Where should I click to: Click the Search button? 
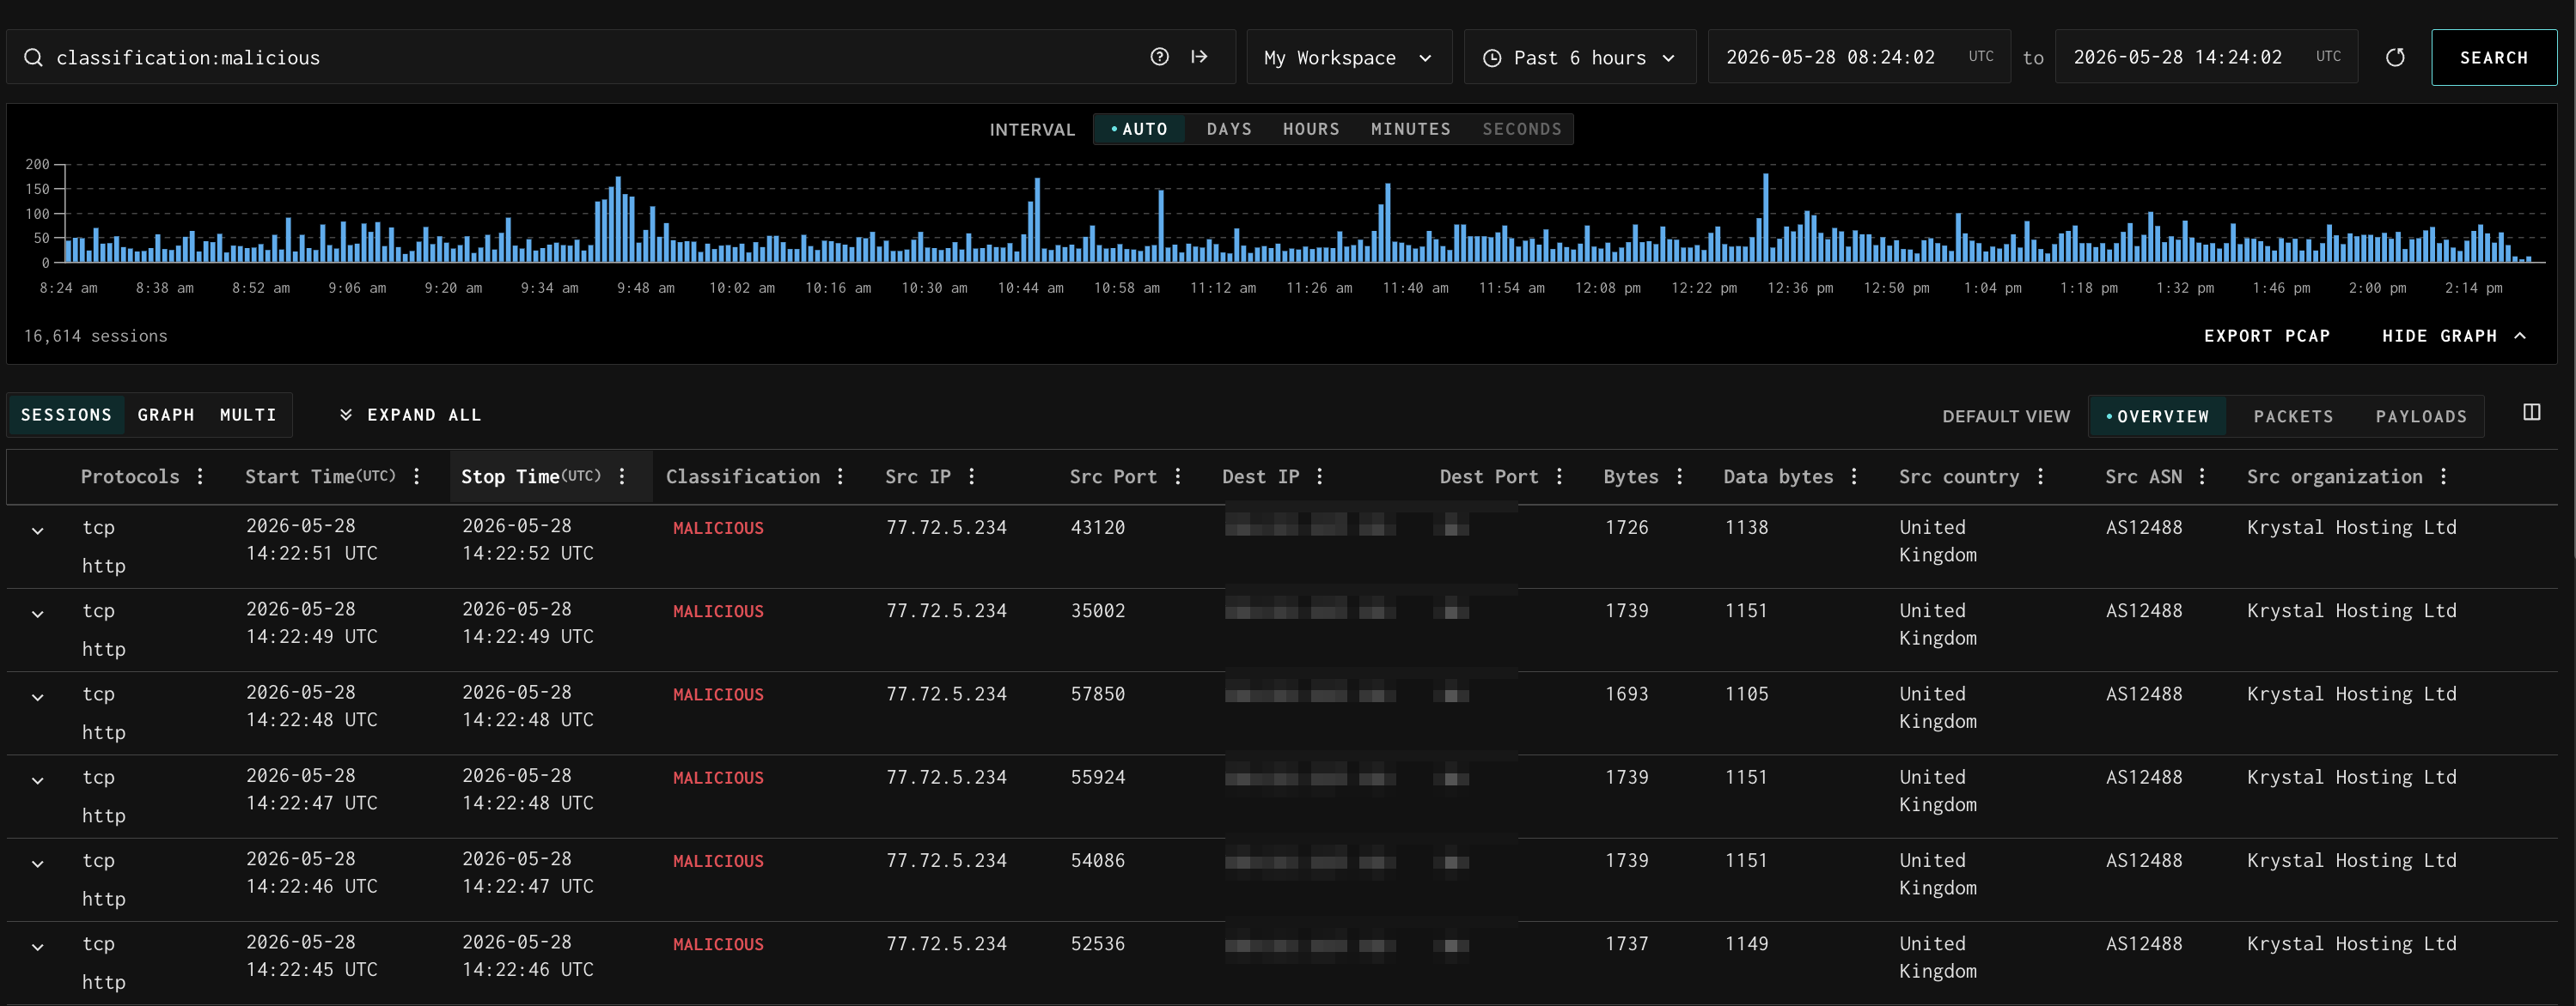[2493, 58]
